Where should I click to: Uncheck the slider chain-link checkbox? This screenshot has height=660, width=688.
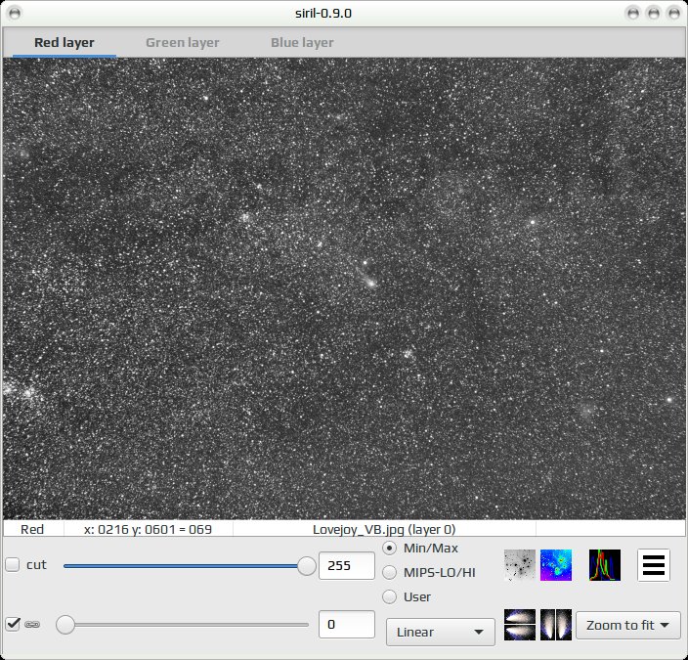[13, 624]
